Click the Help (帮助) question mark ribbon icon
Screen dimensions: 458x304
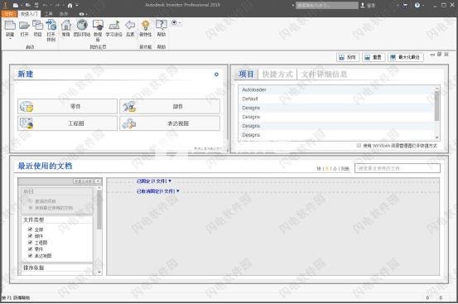tap(162, 25)
